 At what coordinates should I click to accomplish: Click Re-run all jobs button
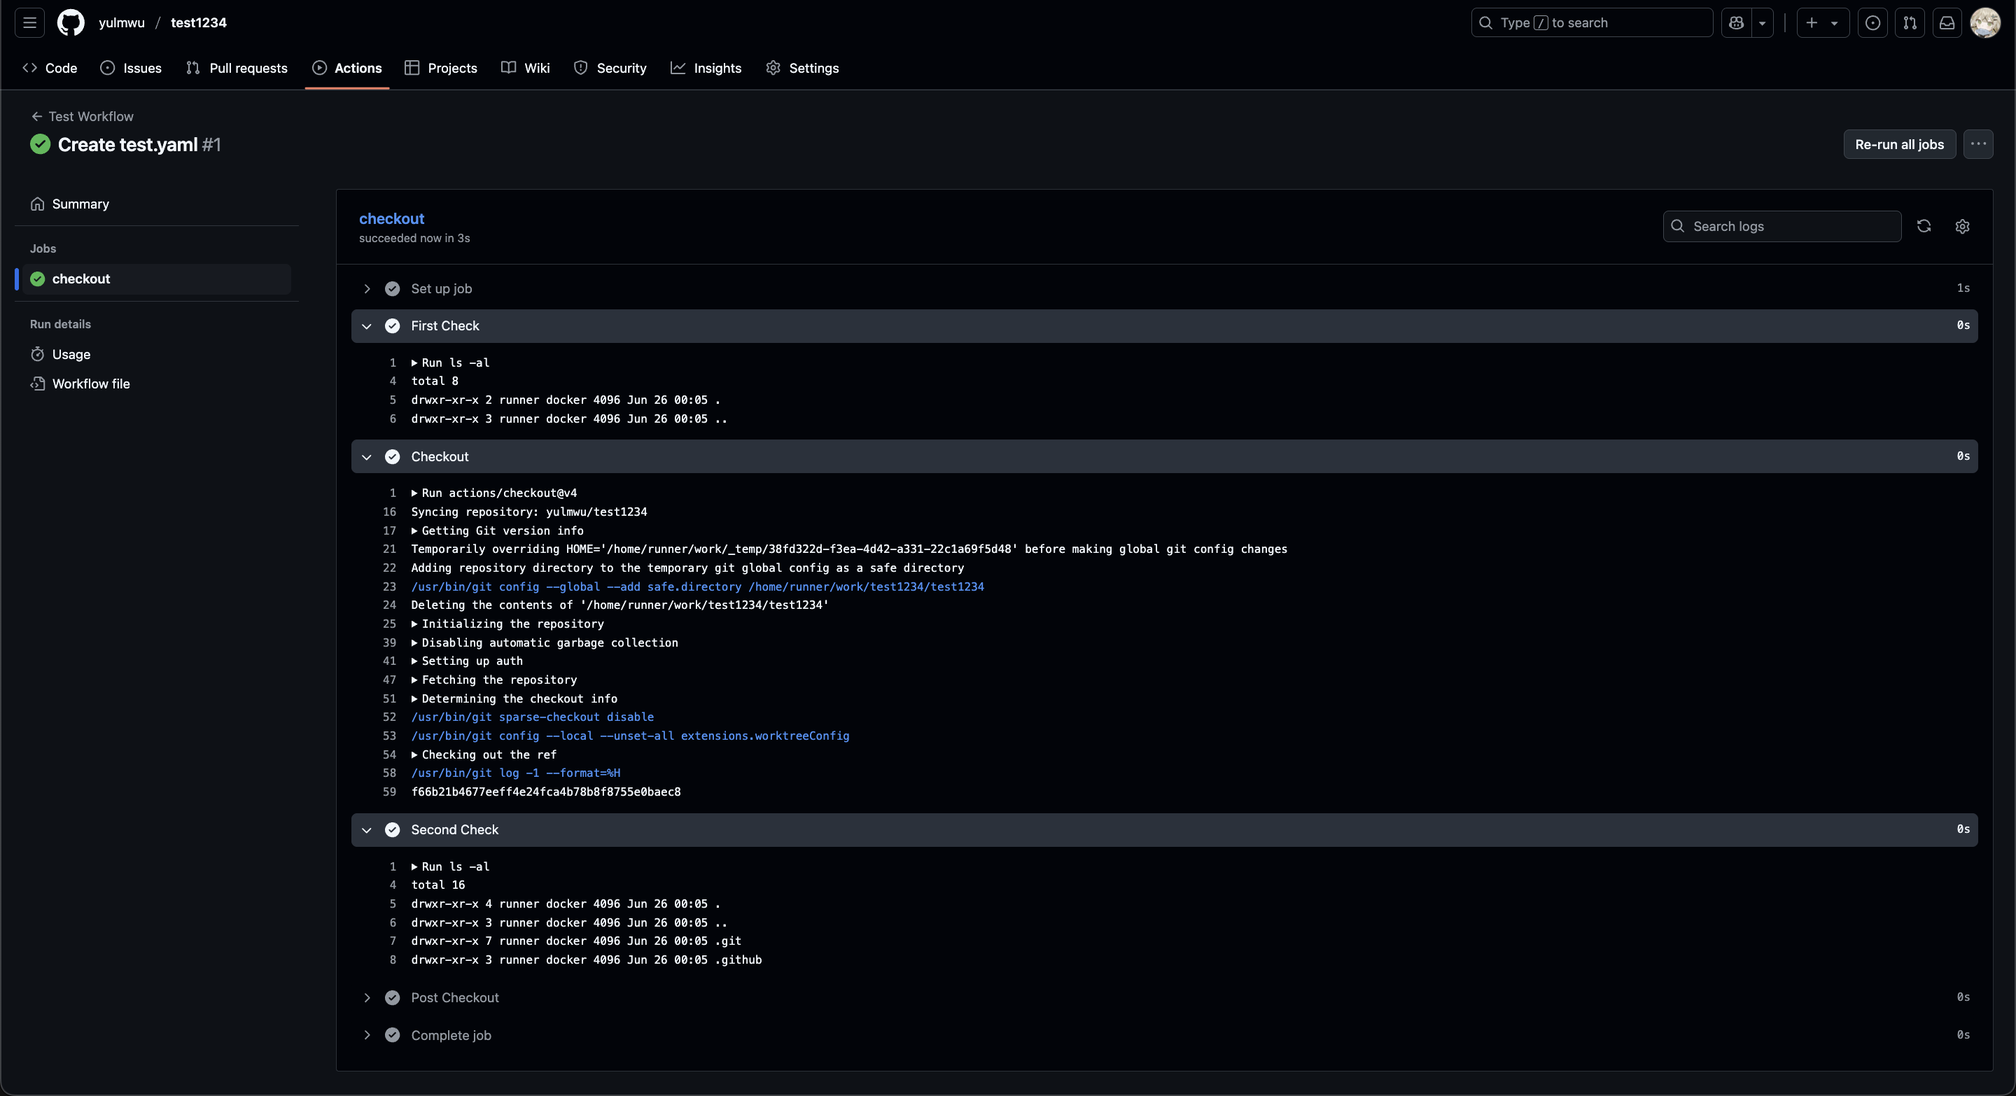click(1898, 145)
